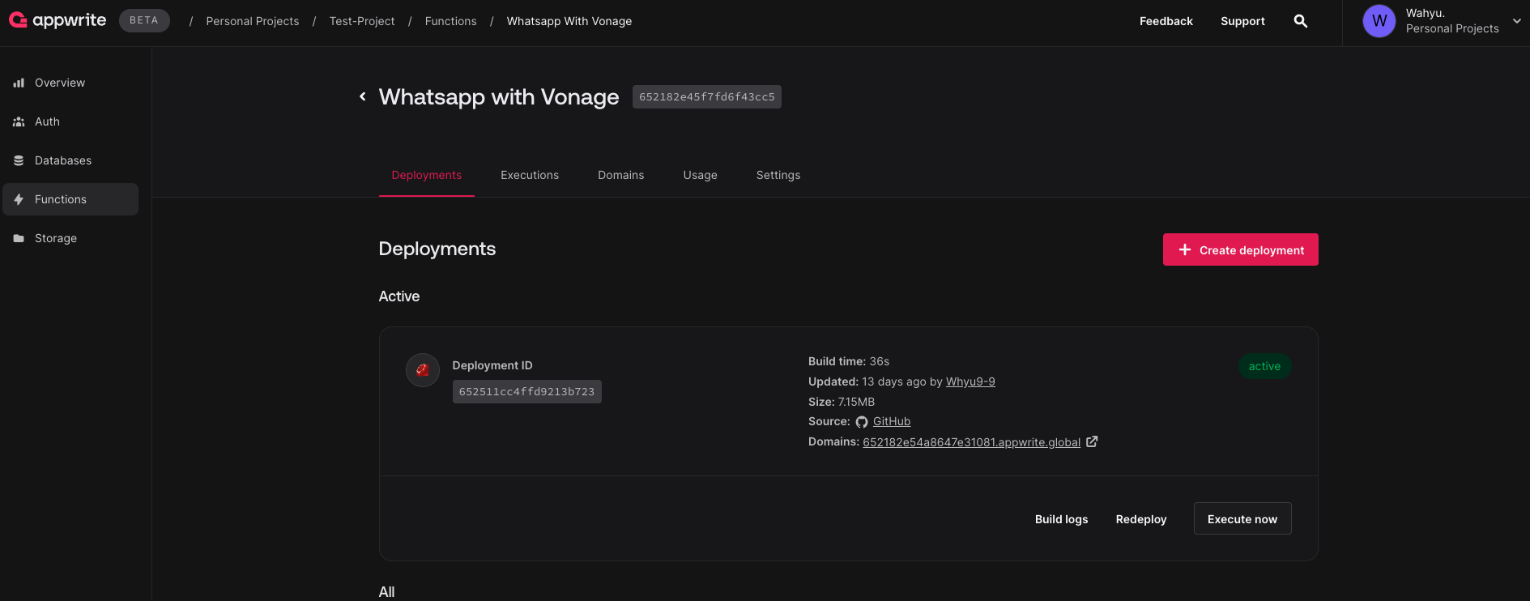Viewport: 1530px width, 601px height.
Task: Open the Support link
Action: click(x=1242, y=21)
